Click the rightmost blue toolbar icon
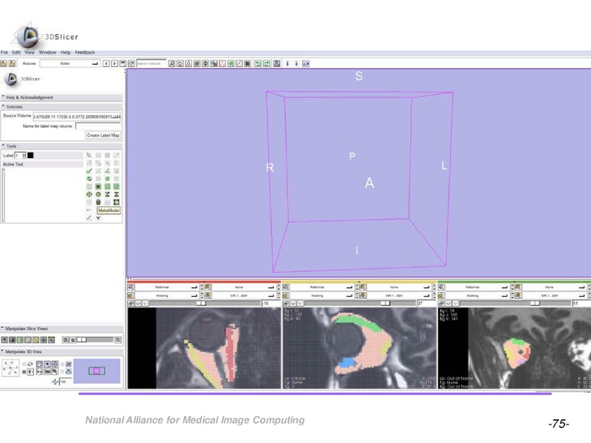The image size is (591, 443). coord(306,63)
